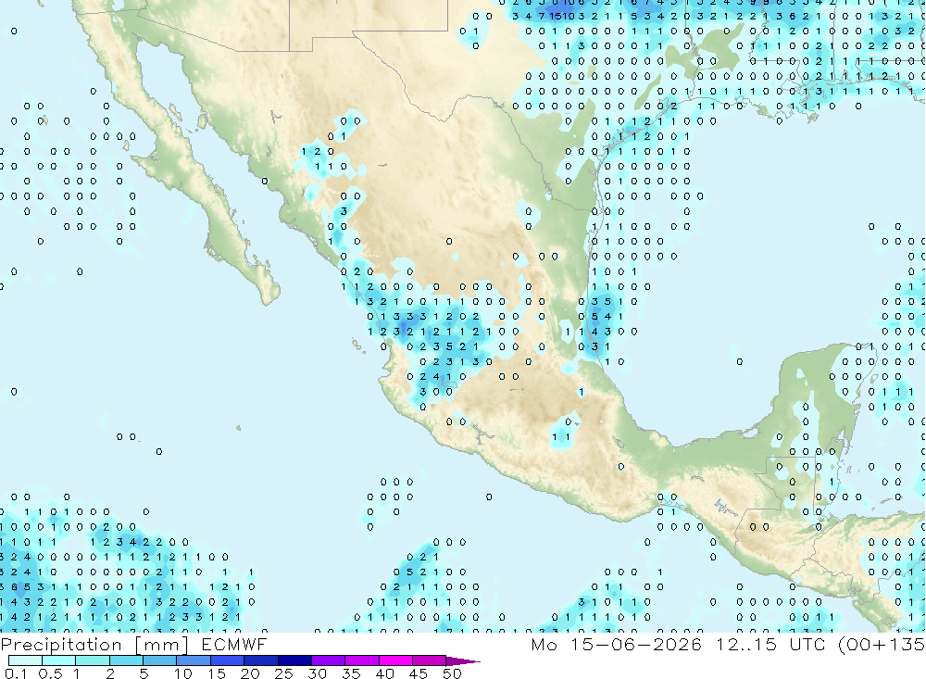Click the legend swatch between 45 and 50

click(430, 660)
